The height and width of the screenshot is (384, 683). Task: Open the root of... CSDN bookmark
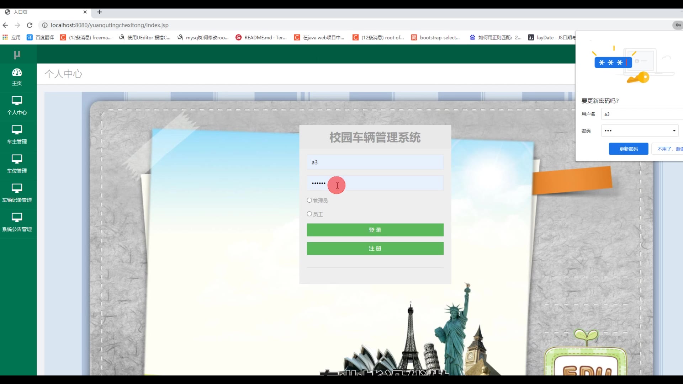378,37
